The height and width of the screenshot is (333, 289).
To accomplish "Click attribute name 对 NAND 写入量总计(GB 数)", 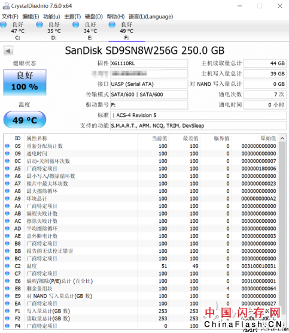I will point(59,296).
